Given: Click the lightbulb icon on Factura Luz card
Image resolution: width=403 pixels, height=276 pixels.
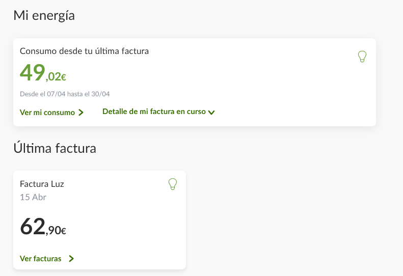Looking at the screenshot, I should (x=173, y=184).
